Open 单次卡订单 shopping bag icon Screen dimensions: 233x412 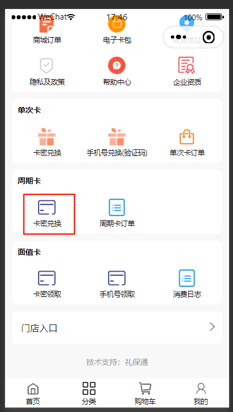click(187, 137)
